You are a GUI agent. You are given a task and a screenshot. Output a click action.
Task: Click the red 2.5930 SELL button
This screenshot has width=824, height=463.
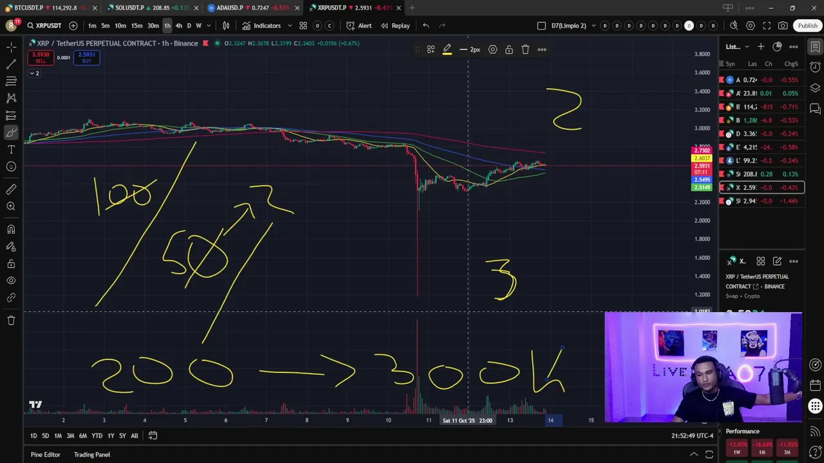tap(40, 58)
